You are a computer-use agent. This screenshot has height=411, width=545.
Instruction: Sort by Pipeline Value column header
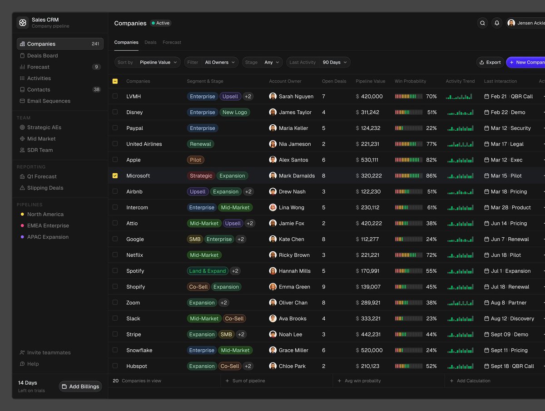tap(370, 81)
